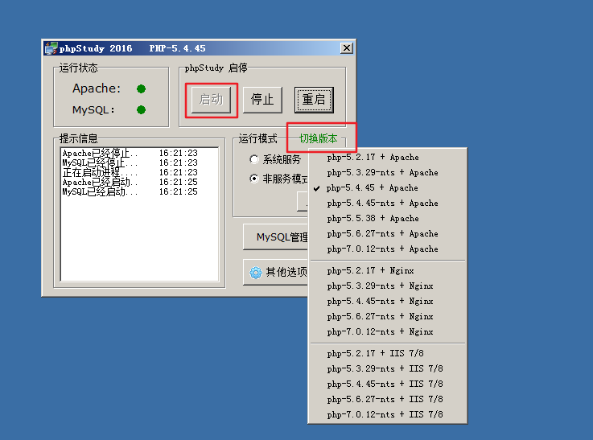Click the 切换版本 switch version link
The height and width of the screenshot is (440, 593).
click(318, 138)
